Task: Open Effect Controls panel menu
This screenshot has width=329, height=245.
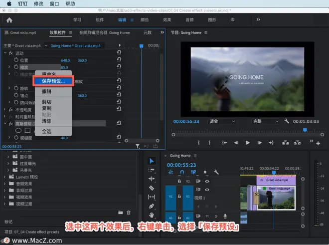Action: 70,32
